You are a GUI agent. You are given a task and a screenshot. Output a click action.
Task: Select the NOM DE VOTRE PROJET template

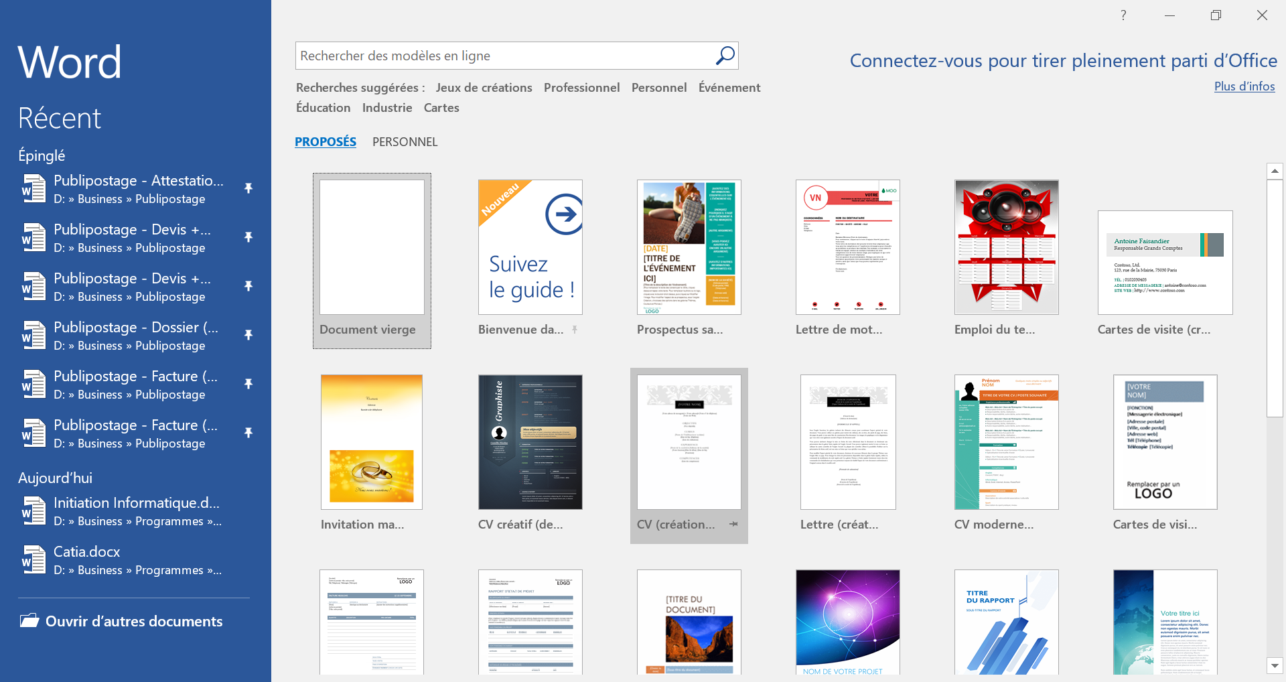pos(848,622)
